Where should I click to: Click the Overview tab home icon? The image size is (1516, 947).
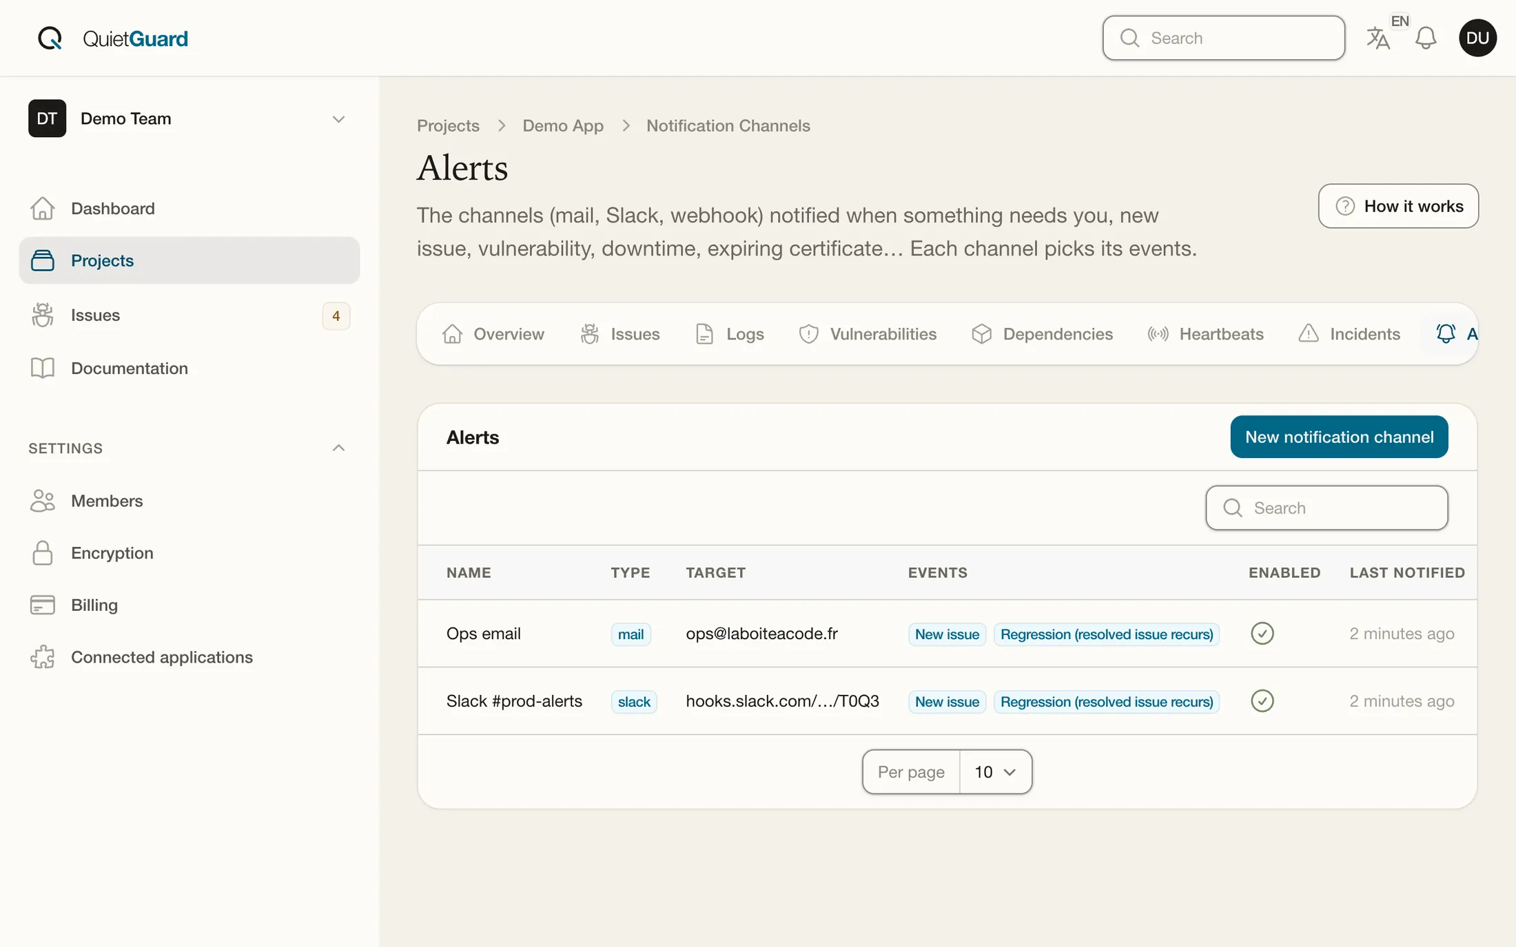[452, 334]
